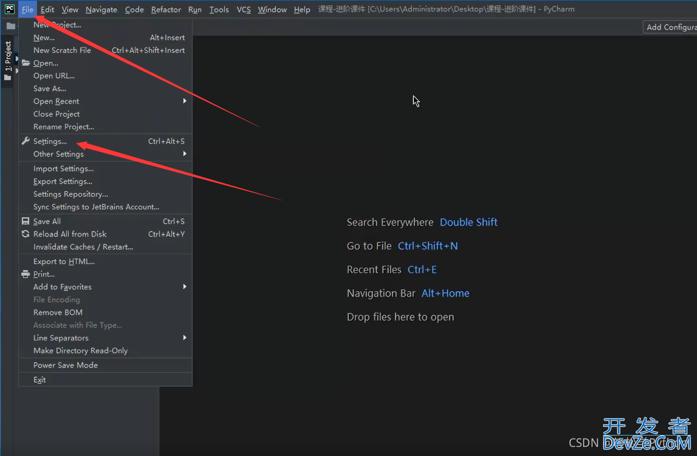Image resolution: width=697 pixels, height=456 pixels.
Task: Open the View menu
Action: tap(70, 9)
